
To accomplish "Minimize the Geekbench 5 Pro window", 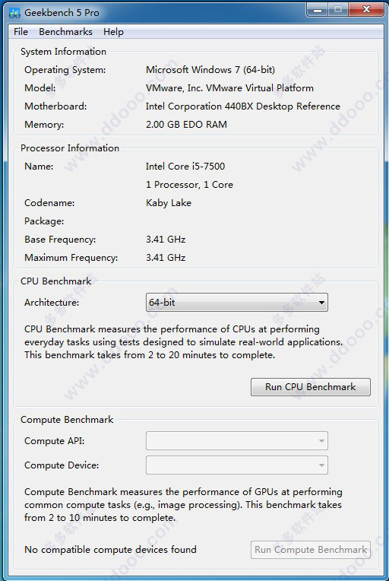I will 318,10.
